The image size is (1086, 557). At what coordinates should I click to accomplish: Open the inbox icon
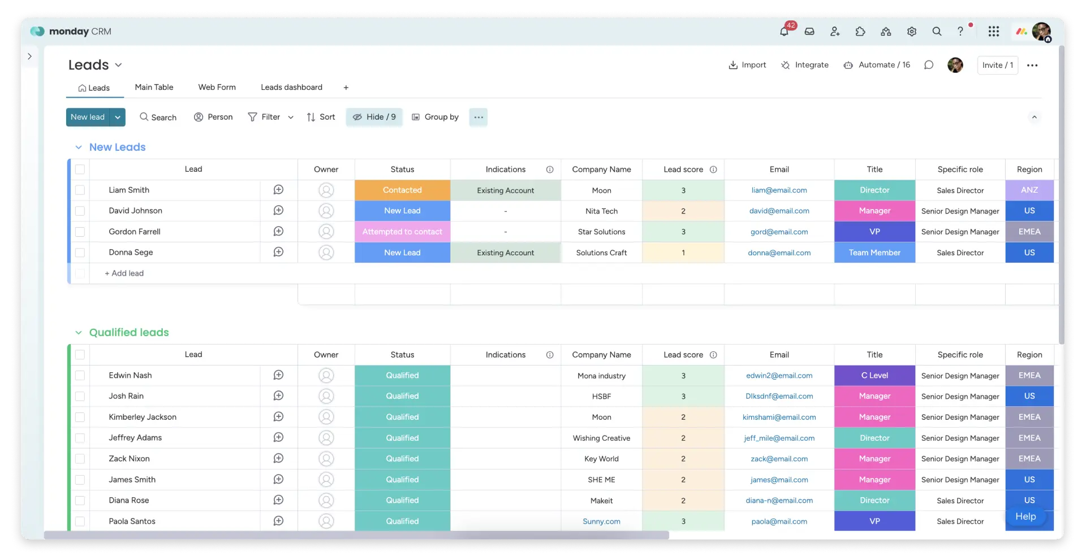click(810, 32)
